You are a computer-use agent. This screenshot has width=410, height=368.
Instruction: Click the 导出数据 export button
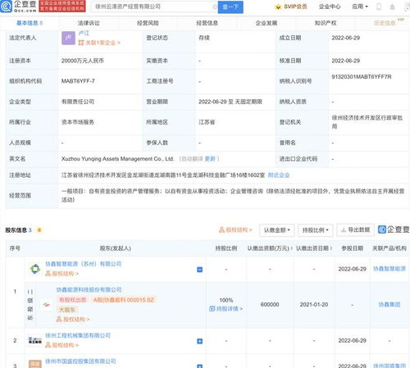pos(356,230)
